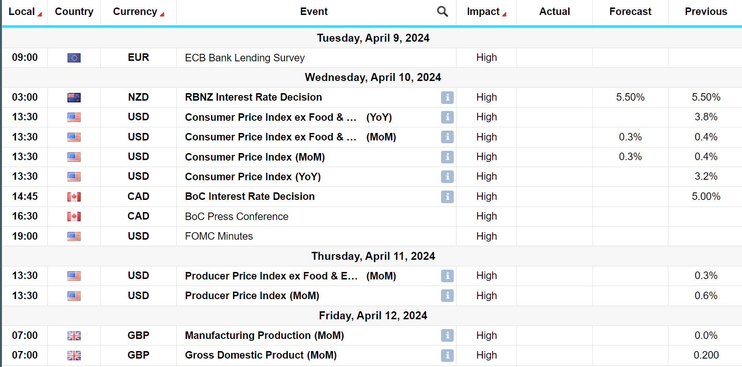Open the RBNZ Interest Rate Decision event
This screenshot has height=367, width=742.
point(254,97)
